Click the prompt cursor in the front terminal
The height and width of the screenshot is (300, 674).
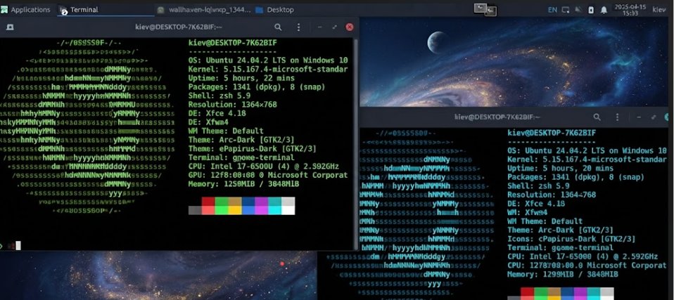[18, 245]
